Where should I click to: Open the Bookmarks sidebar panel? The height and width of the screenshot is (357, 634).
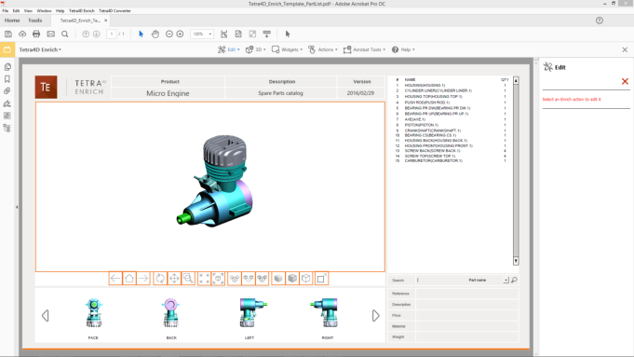tap(7, 79)
